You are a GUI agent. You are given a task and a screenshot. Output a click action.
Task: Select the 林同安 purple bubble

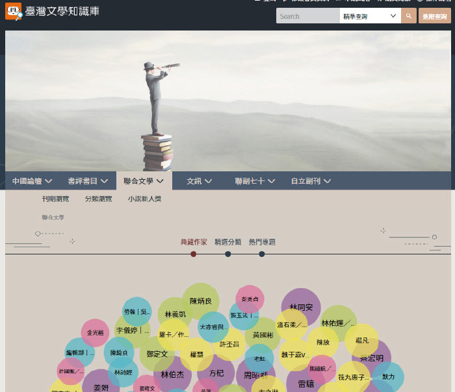301,307
